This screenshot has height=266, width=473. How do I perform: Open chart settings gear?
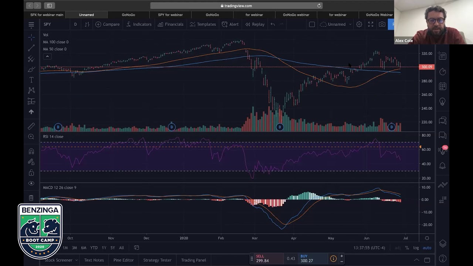pyautogui.click(x=359, y=24)
